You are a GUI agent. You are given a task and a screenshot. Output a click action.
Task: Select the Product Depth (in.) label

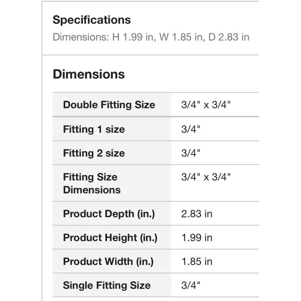click(x=109, y=214)
